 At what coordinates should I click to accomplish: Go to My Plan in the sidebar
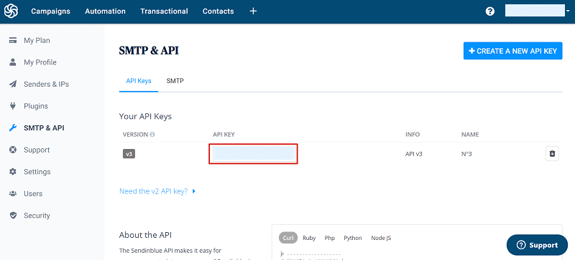pos(37,40)
